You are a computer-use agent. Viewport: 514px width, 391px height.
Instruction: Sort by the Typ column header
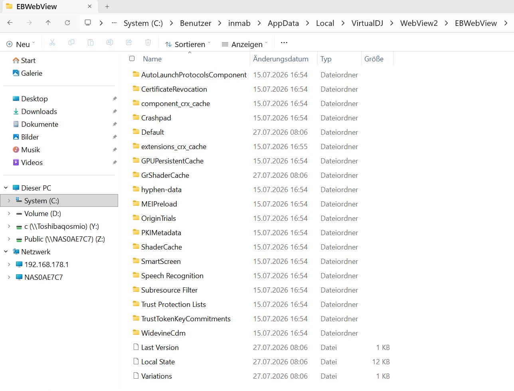(326, 59)
